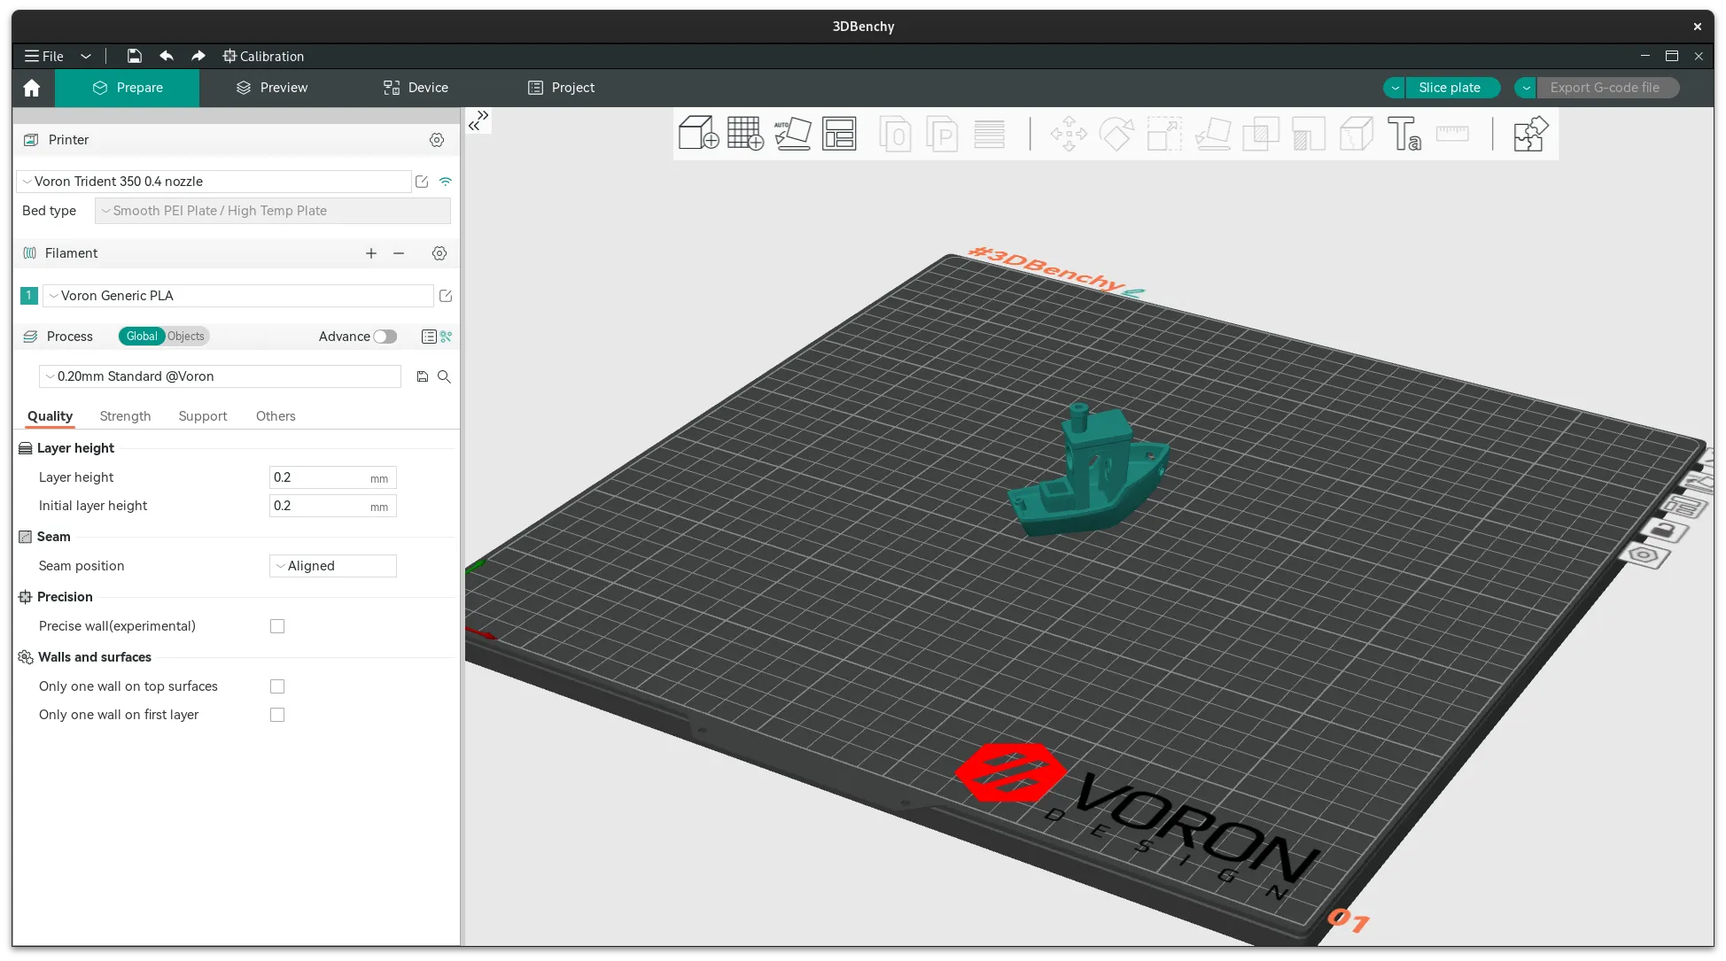Viewport: 1726px width, 961px height.
Task: Click the filament 1 color swatch
Action: 28,296
